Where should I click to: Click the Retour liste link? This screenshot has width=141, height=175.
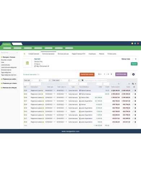(x=126, y=59)
